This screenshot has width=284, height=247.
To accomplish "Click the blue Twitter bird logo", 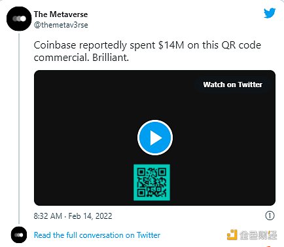I will click(270, 13).
